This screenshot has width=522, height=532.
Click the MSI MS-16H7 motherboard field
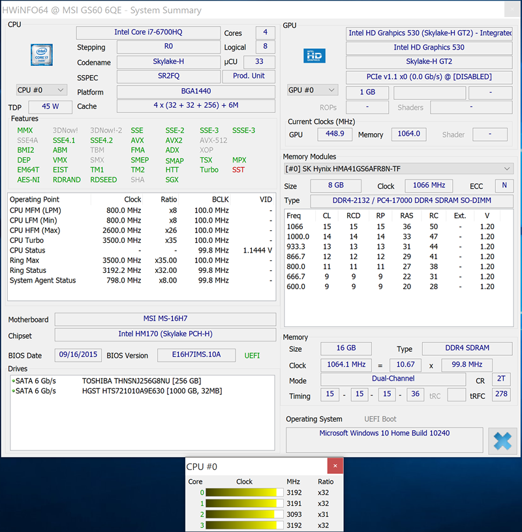pos(165,319)
